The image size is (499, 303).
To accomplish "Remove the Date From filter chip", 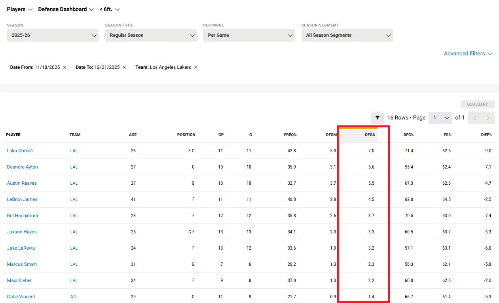I will click(x=65, y=67).
